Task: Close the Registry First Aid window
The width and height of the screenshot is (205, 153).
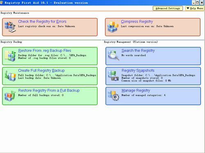Action: [202, 2]
